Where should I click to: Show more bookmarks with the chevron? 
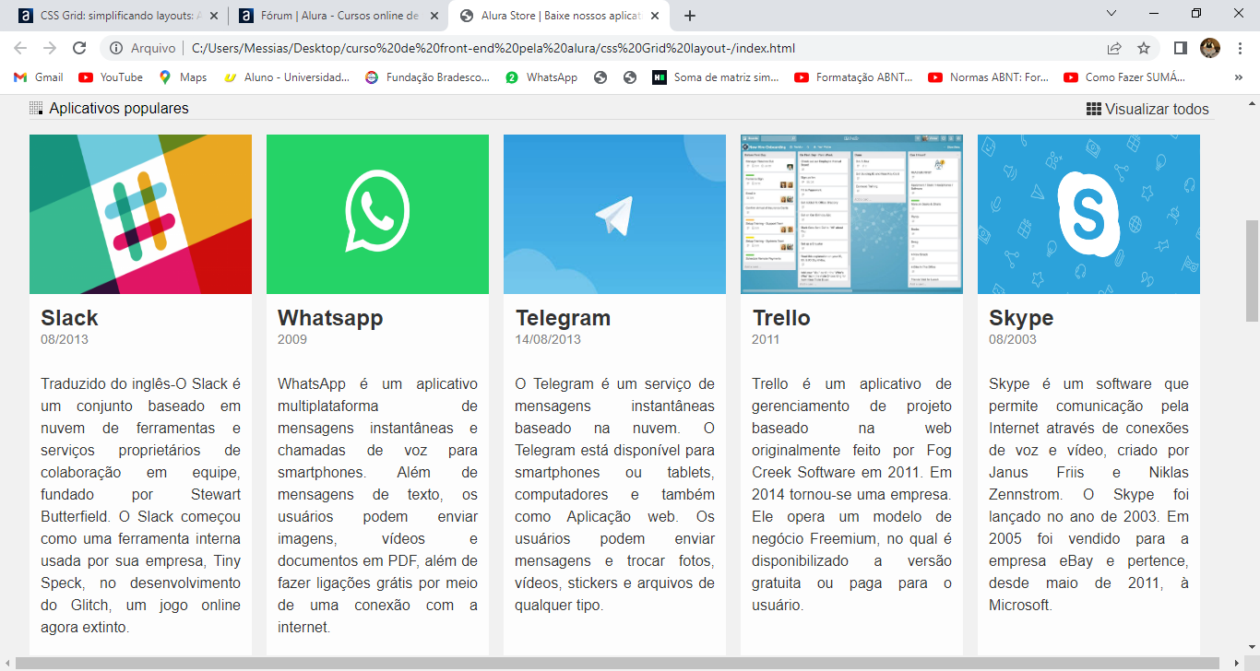pos(1239,77)
